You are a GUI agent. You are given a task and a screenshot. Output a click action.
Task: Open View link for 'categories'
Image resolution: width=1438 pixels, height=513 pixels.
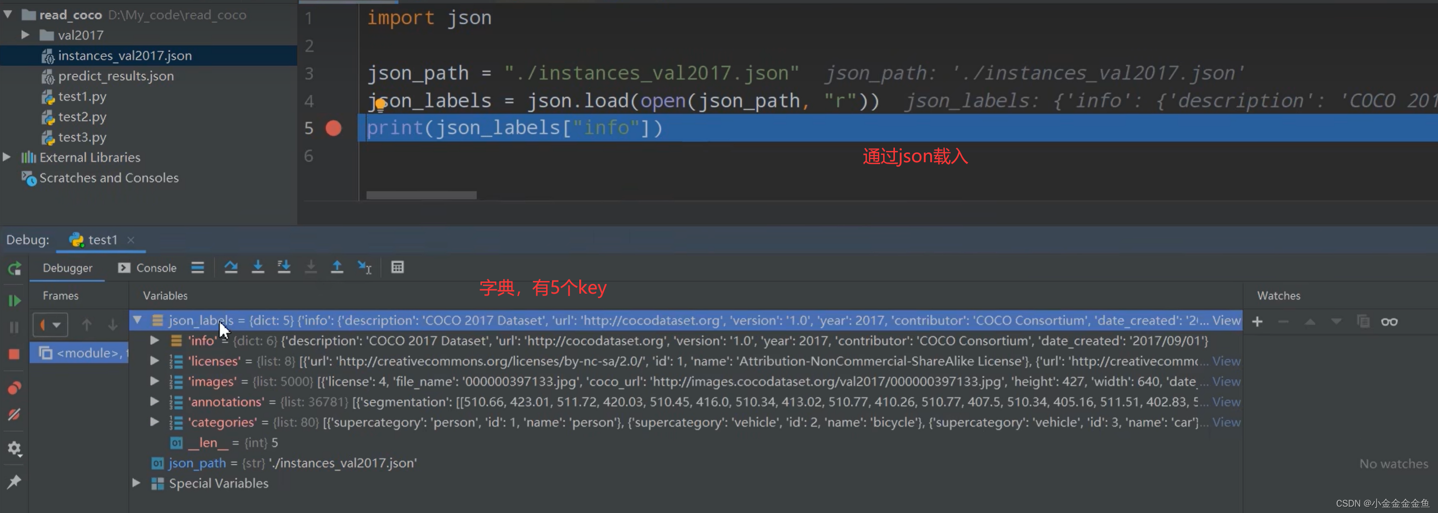[x=1227, y=422]
